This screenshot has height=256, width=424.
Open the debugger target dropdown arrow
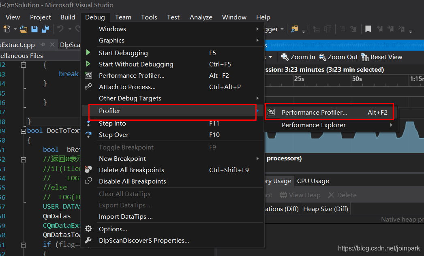282,29
